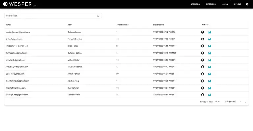This screenshot has height=131, width=253.
Task: Open profile icon for Blair Hoffman
Action: click(203, 88)
